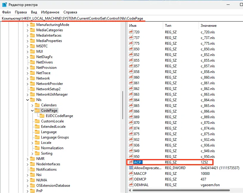This screenshot has width=243, height=193.
Task: Click the Network folder icon
Action: pos(32,78)
